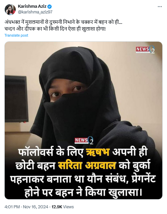Open the three-dot more options menu
This screenshot has height=214, width=167.
point(160,7)
